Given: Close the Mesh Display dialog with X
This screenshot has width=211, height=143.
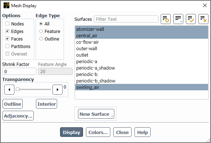Looking at the screenshot, I should (x=205, y=5).
